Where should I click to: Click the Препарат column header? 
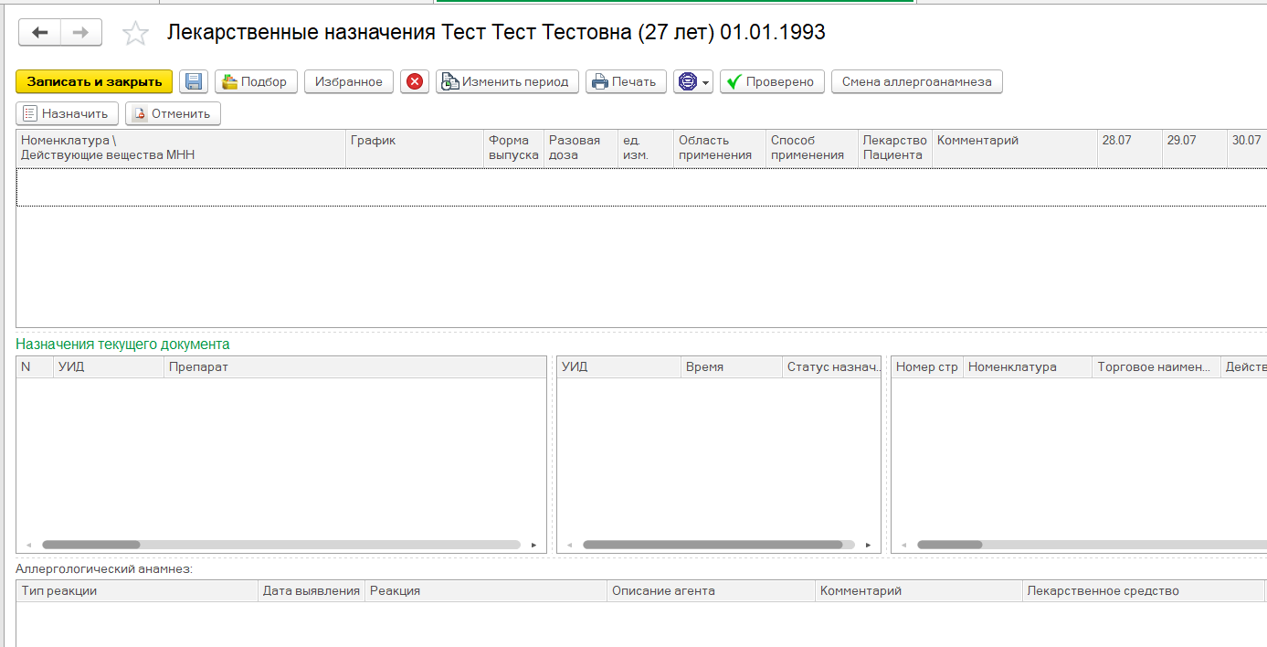(354, 366)
